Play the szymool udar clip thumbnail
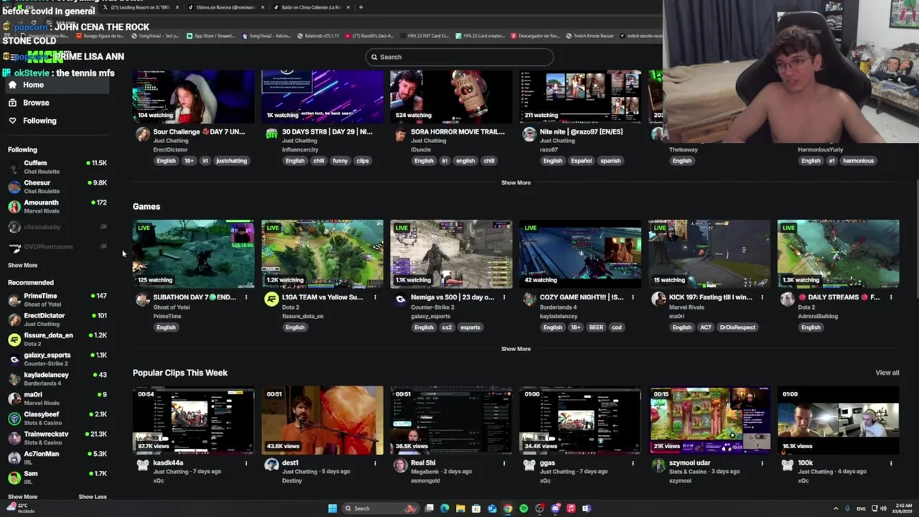 click(709, 420)
